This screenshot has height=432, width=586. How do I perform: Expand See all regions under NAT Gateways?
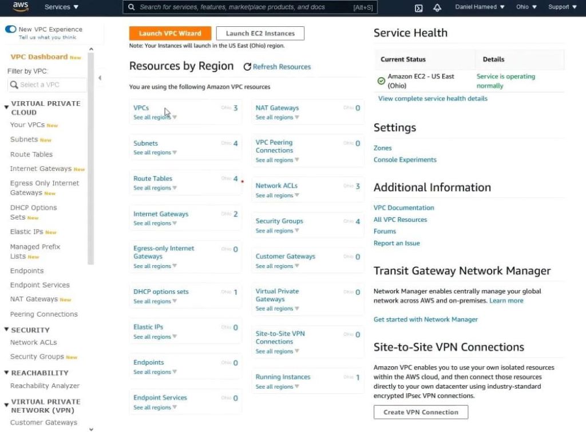pos(277,117)
